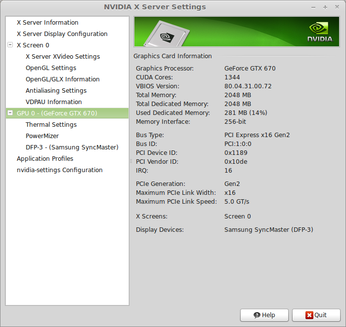Click the IRQ value 16
346x327 pixels.
coord(228,171)
